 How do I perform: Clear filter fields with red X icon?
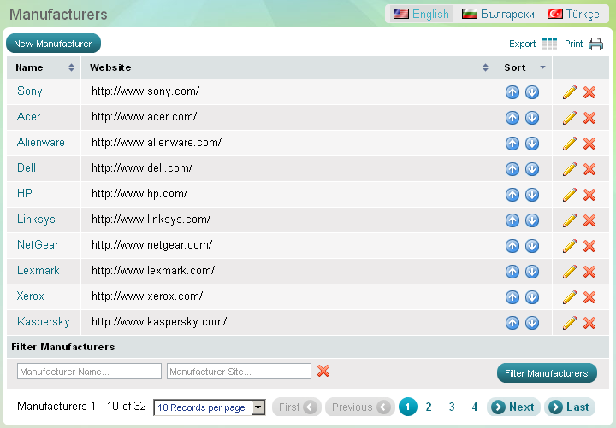click(x=323, y=371)
